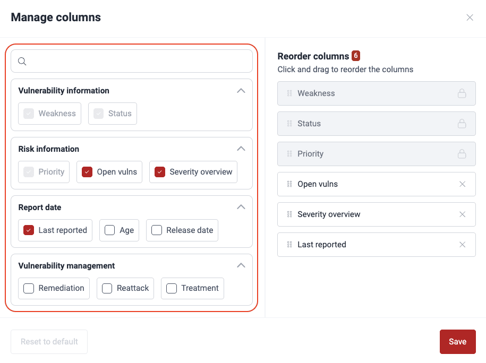Enable the Treatment checkbox
Viewport: 486px width, 363px height.
pyautogui.click(x=171, y=288)
